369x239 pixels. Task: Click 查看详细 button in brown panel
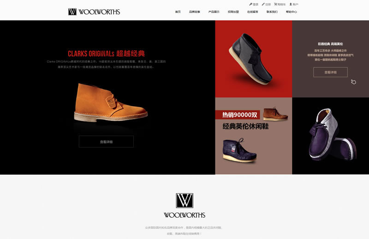330,72
